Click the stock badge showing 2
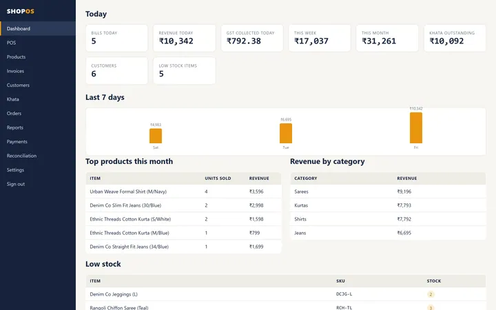The height and width of the screenshot is (310, 496). [431, 295]
